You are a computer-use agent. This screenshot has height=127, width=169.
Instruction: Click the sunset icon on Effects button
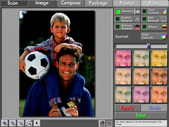(165, 27)
